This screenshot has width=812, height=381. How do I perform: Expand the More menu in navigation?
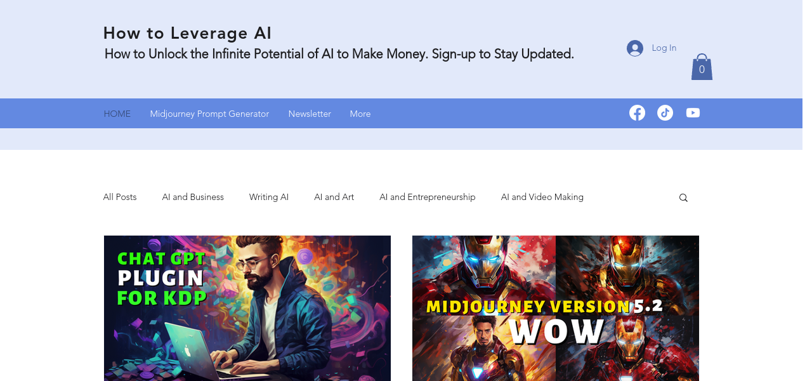coord(360,114)
